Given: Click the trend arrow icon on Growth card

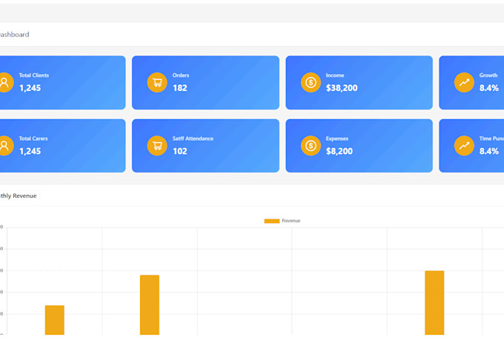Looking at the screenshot, I should point(464,82).
